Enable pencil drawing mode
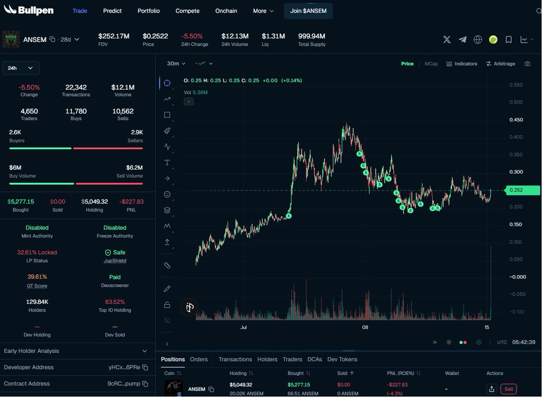Viewport: 542px width, 397px height. pos(167,288)
